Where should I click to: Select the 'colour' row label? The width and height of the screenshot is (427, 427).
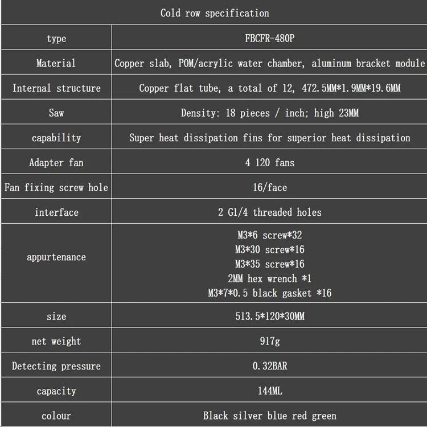56,416
